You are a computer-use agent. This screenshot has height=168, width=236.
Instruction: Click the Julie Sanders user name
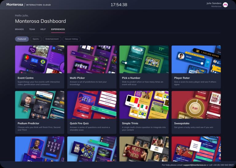(214, 3)
